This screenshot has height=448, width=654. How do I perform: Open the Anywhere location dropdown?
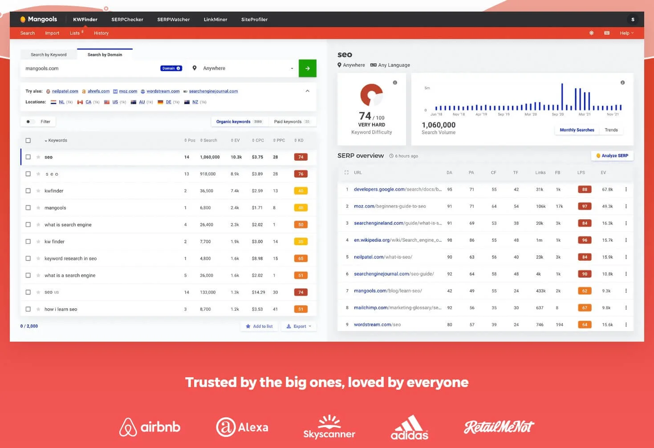click(x=243, y=69)
